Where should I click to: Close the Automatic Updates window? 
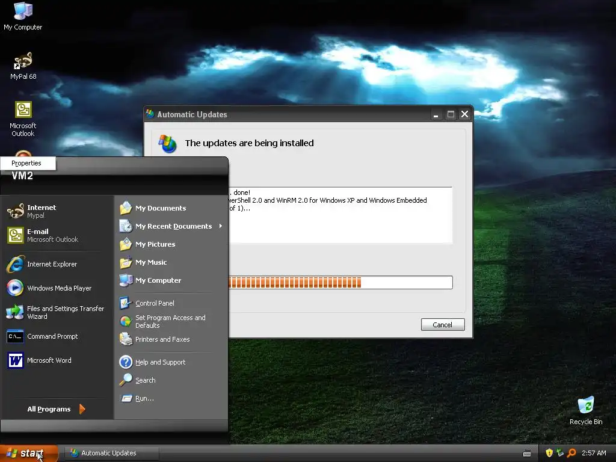tap(465, 114)
